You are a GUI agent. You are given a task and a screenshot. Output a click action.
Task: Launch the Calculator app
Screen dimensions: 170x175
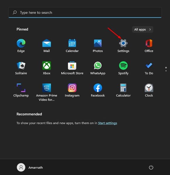pos(123,90)
